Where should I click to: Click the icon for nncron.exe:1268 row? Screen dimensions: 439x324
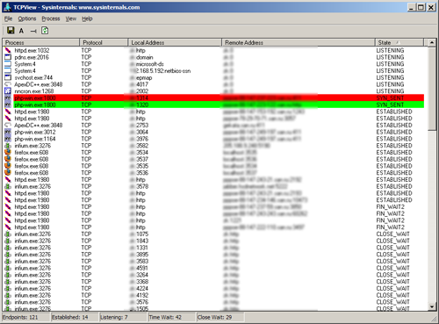tap(8, 91)
